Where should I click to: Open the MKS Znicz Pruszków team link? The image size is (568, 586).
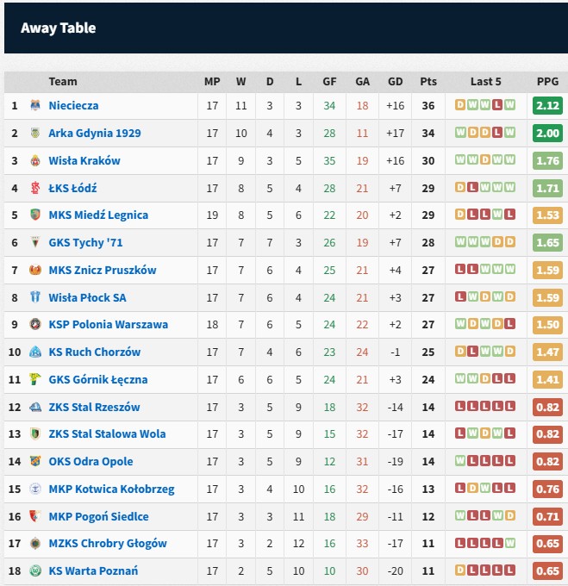[x=103, y=270]
